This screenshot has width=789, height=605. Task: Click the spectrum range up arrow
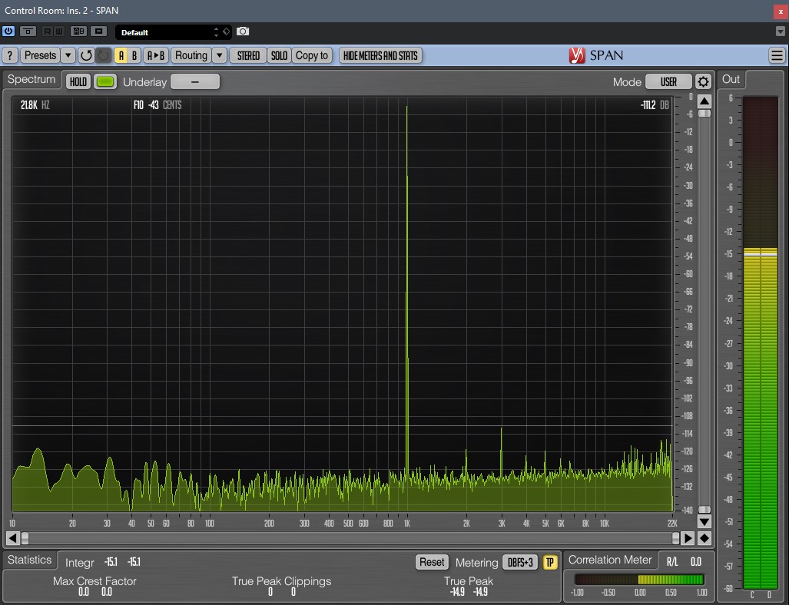pos(704,101)
